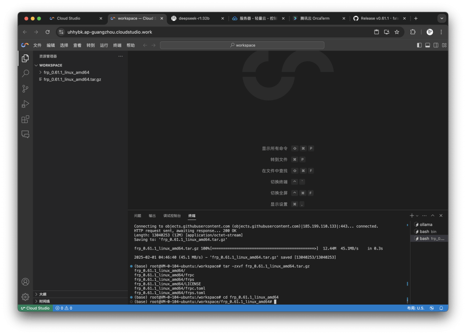466x335 pixels.
Task: Expand the frp_0.61.1_linux_amd64 folder
Action: 80,72
